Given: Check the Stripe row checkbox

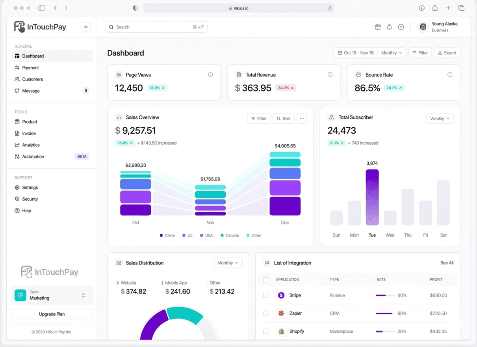Looking at the screenshot, I should coord(265,295).
